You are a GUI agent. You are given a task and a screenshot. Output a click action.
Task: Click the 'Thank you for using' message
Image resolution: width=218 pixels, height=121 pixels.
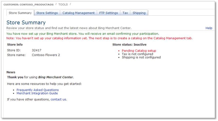41,77
